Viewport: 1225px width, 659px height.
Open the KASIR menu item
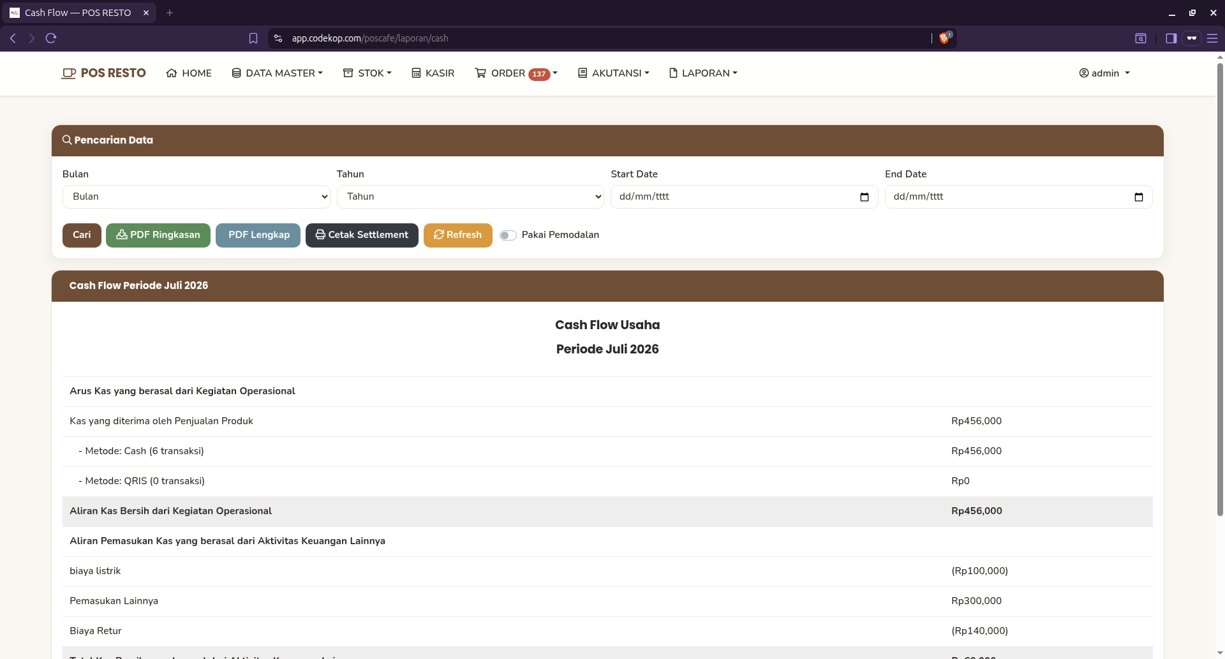tap(433, 73)
